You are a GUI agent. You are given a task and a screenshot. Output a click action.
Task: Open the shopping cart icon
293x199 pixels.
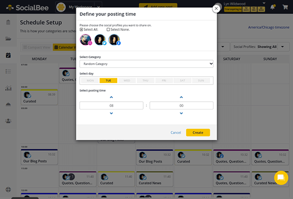click(x=285, y=7)
